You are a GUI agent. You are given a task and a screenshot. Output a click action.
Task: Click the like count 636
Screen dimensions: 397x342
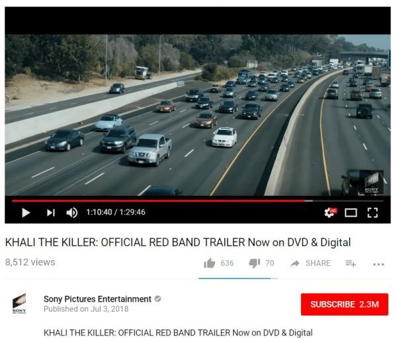pyautogui.click(x=227, y=263)
